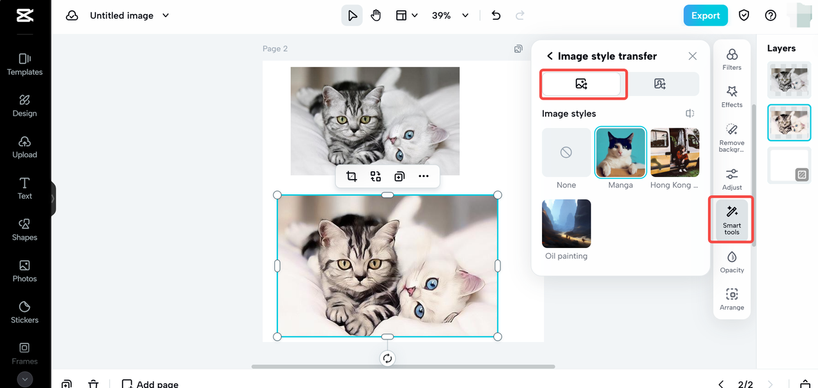Screen dimensions: 818x388
Task: Apply the Oil painting style
Action: (566, 224)
